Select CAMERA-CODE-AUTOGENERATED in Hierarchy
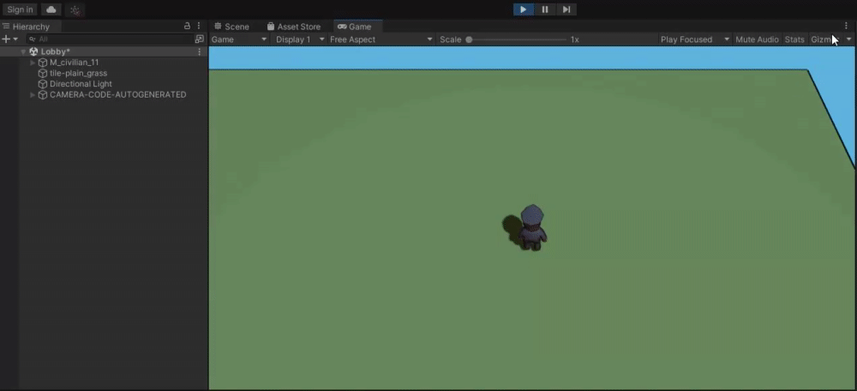This screenshot has height=391, width=857. (118, 94)
